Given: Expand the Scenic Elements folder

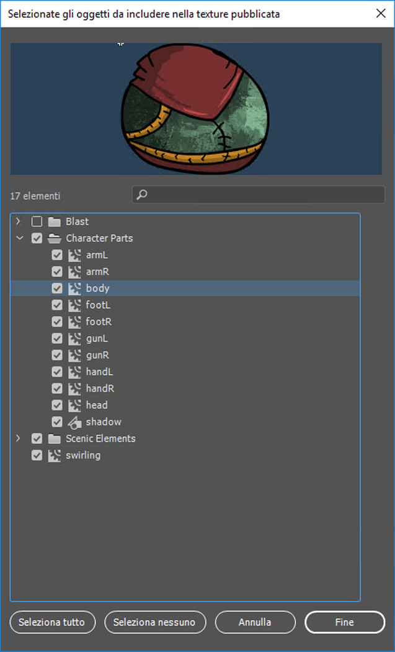Looking at the screenshot, I should tap(18, 438).
